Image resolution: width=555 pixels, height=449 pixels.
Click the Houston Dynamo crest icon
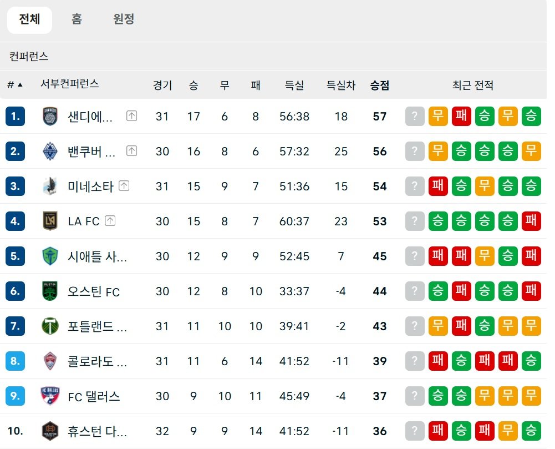[x=50, y=431]
